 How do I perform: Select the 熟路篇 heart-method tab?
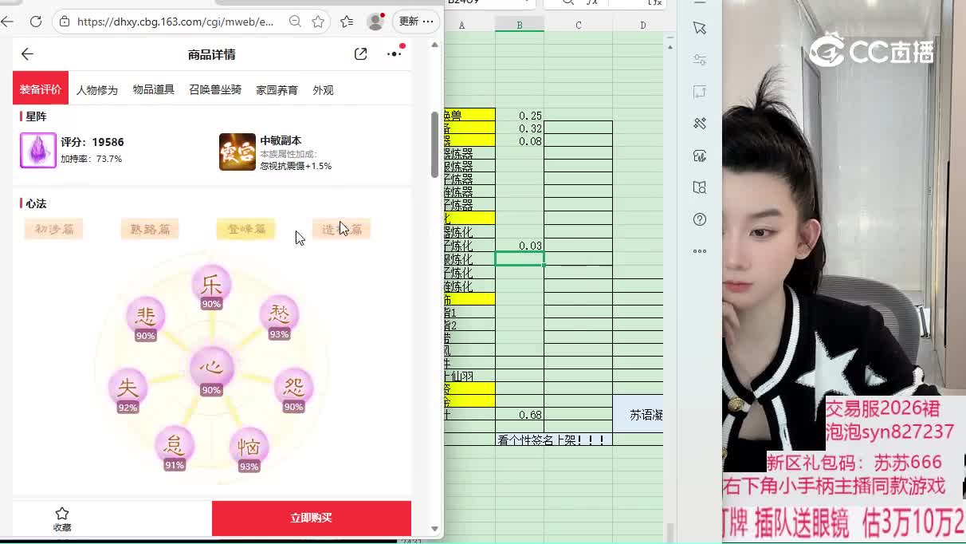pyautogui.click(x=150, y=229)
